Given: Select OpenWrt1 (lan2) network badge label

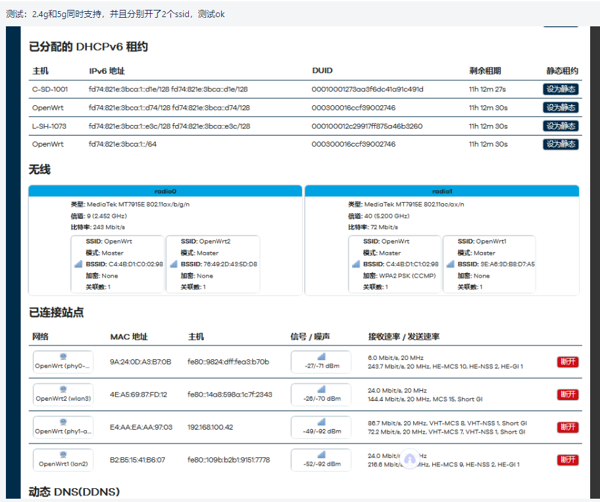Looking at the screenshot, I should click(x=63, y=464).
